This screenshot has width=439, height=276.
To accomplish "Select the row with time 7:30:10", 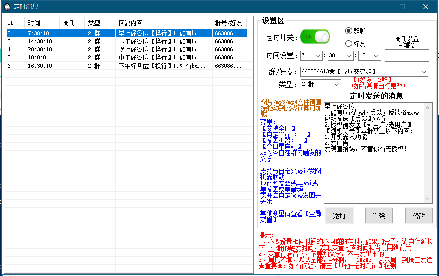I will 127,33.
